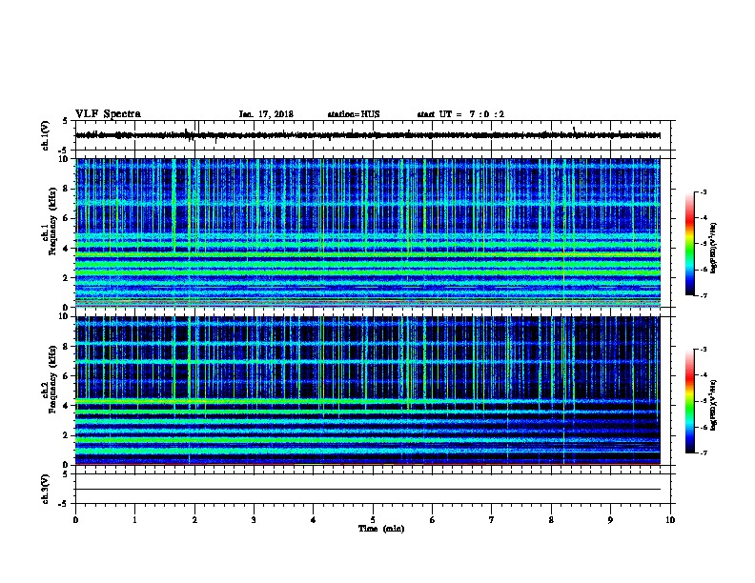Click the ch.2 frequency tick "6"
Viewport: 755px width, 583px height.
coord(66,375)
